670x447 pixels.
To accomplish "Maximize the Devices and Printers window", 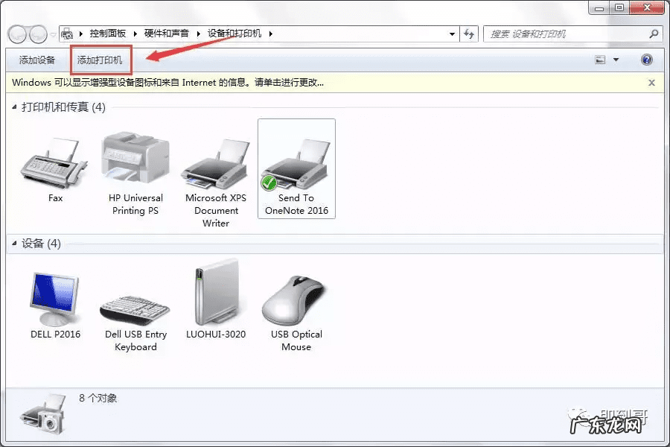I will (619, 7).
